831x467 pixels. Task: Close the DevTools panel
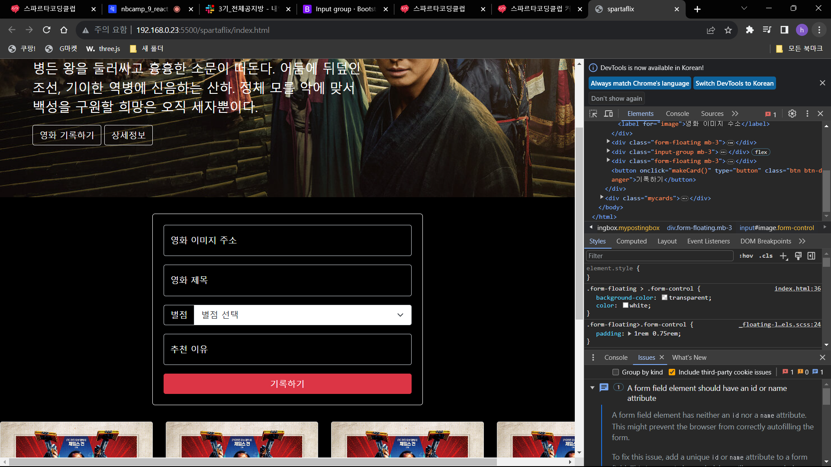pos(820,113)
